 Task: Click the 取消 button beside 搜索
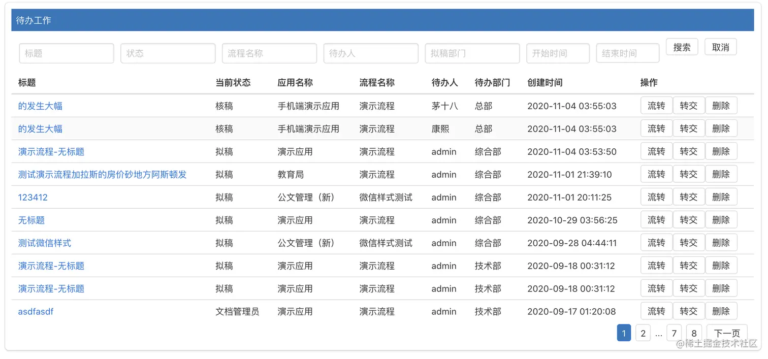(x=721, y=47)
